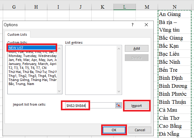Select column M header

(x=147, y=7)
